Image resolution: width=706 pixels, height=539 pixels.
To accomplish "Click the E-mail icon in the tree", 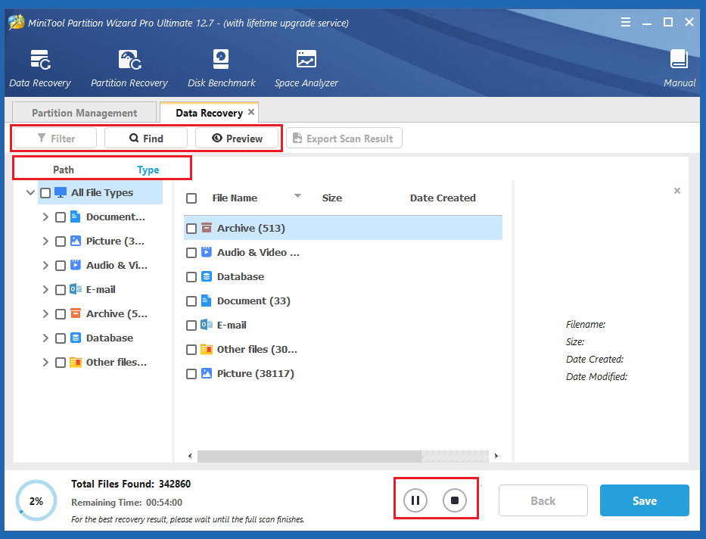I will tap(76, 289).
